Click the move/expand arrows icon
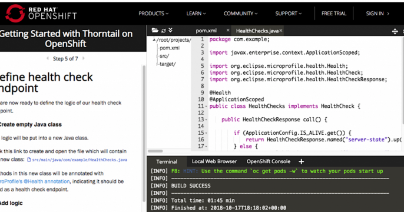 click(395, 31)
